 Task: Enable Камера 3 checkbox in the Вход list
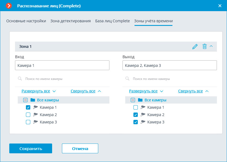28,122
